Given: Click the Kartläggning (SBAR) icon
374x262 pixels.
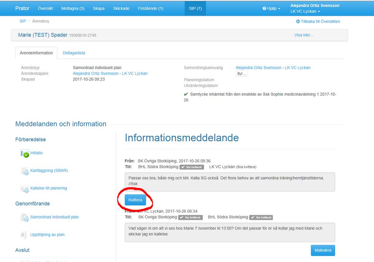Looking at the screenshot, I should click(24, 171).
